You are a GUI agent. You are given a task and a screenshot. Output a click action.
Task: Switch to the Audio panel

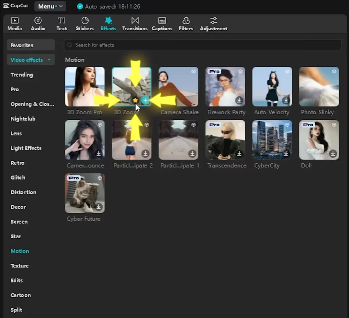(x=37, y=23)
